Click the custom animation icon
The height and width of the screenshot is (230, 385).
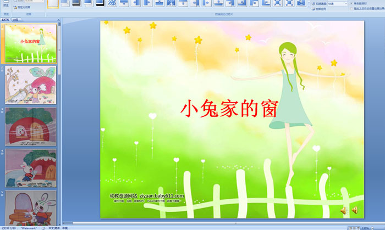click(x=15, y=7)
